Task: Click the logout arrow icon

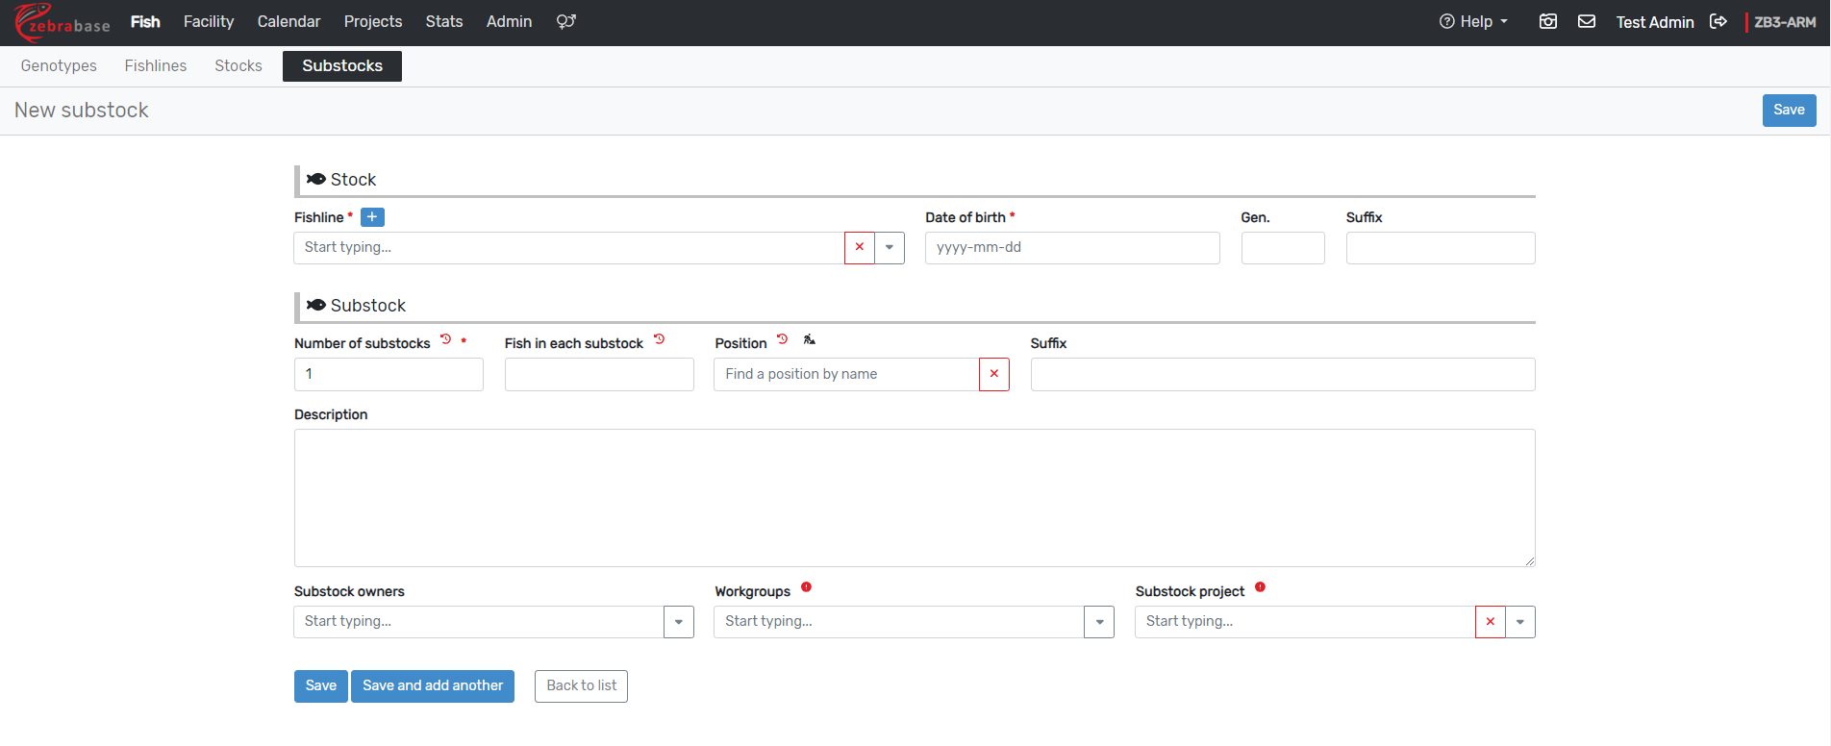Action: pyautogui.click(x=1718, y=21)
